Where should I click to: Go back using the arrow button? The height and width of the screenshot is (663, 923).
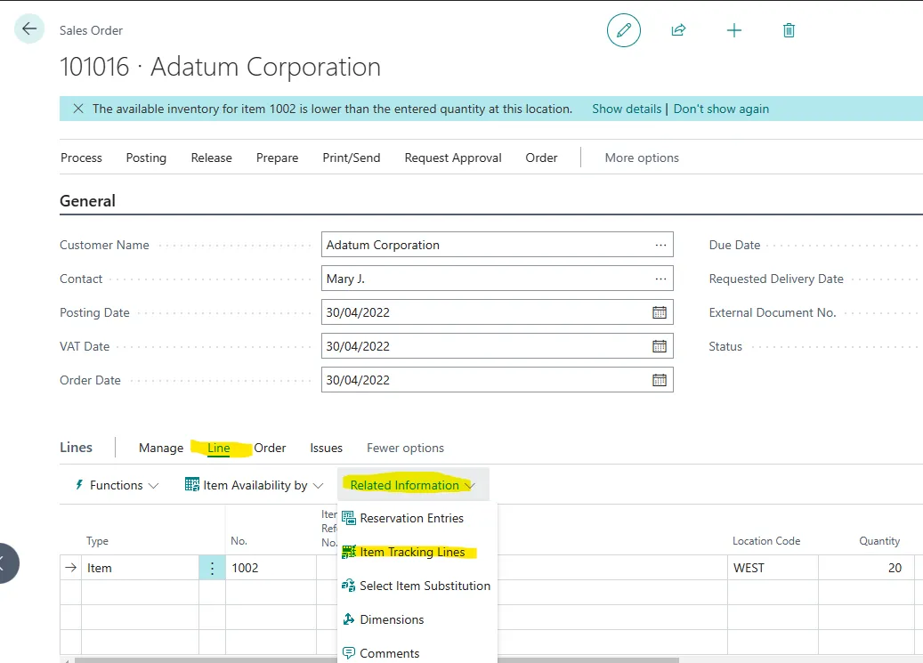tap(28, 28)
